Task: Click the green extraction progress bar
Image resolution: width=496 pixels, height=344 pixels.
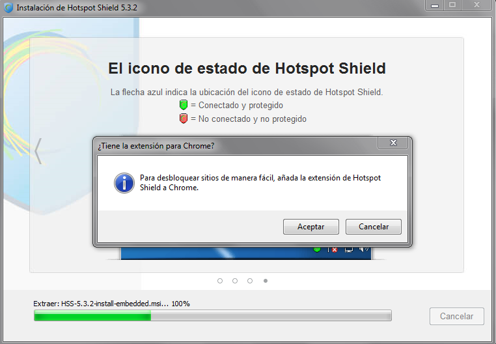Action: pos(213,315)
